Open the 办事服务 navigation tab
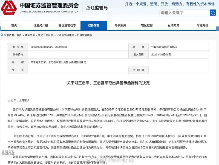219x165 pixels. tap(120, 25)
